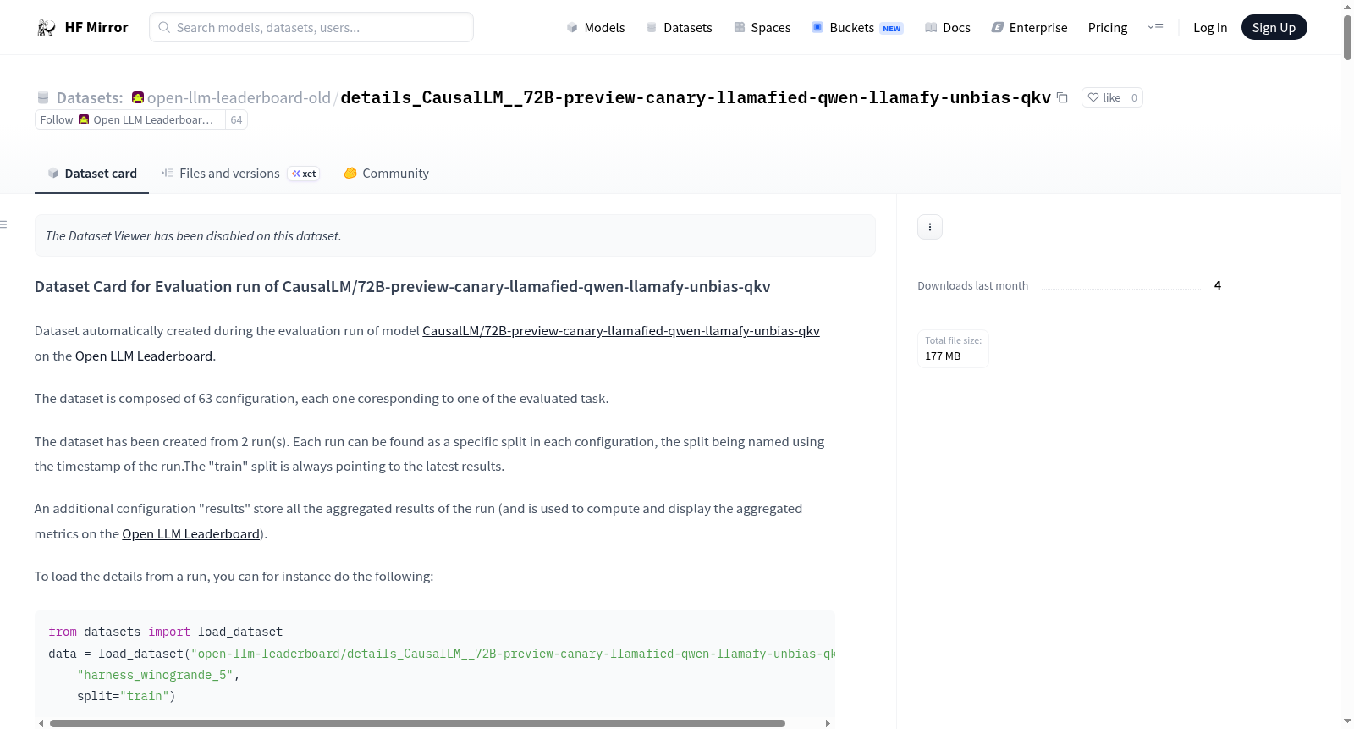Click the Models cube icon

[572, 27]
